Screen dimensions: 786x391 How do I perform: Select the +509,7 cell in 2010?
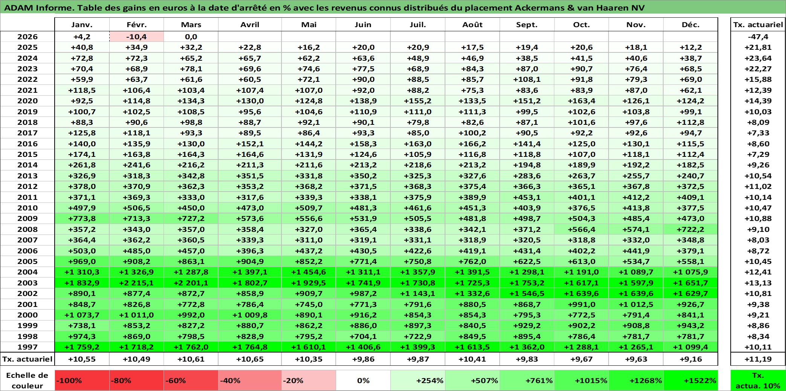click(309, 208)
